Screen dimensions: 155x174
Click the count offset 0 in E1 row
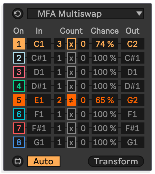click(83, 100)
